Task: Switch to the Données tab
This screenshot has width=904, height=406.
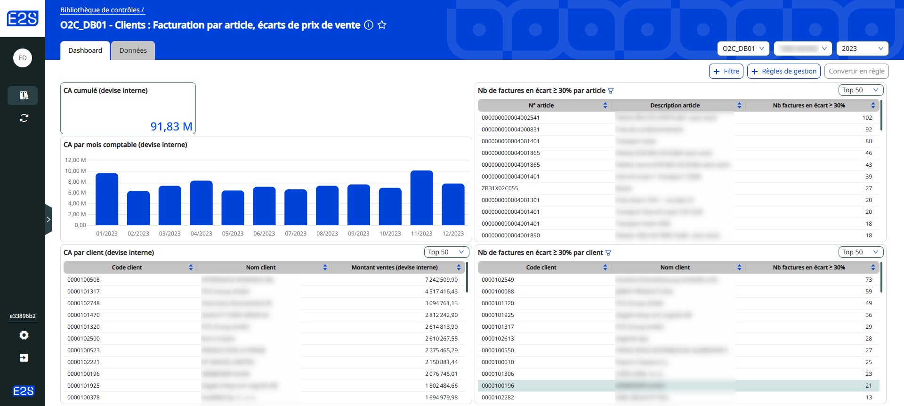Action: coord(133,50)
